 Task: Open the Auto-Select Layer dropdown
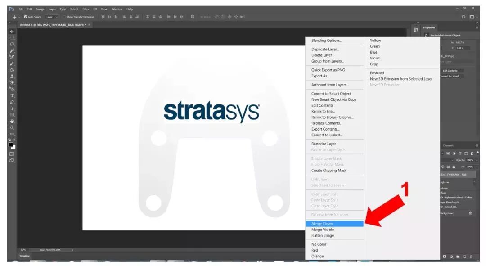tap(52, 17)
